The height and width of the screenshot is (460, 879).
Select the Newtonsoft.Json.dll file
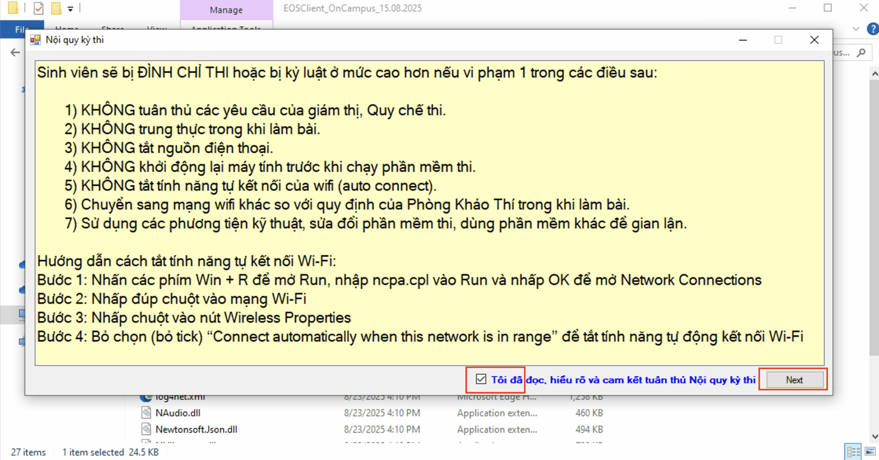(x=196, y=429)
